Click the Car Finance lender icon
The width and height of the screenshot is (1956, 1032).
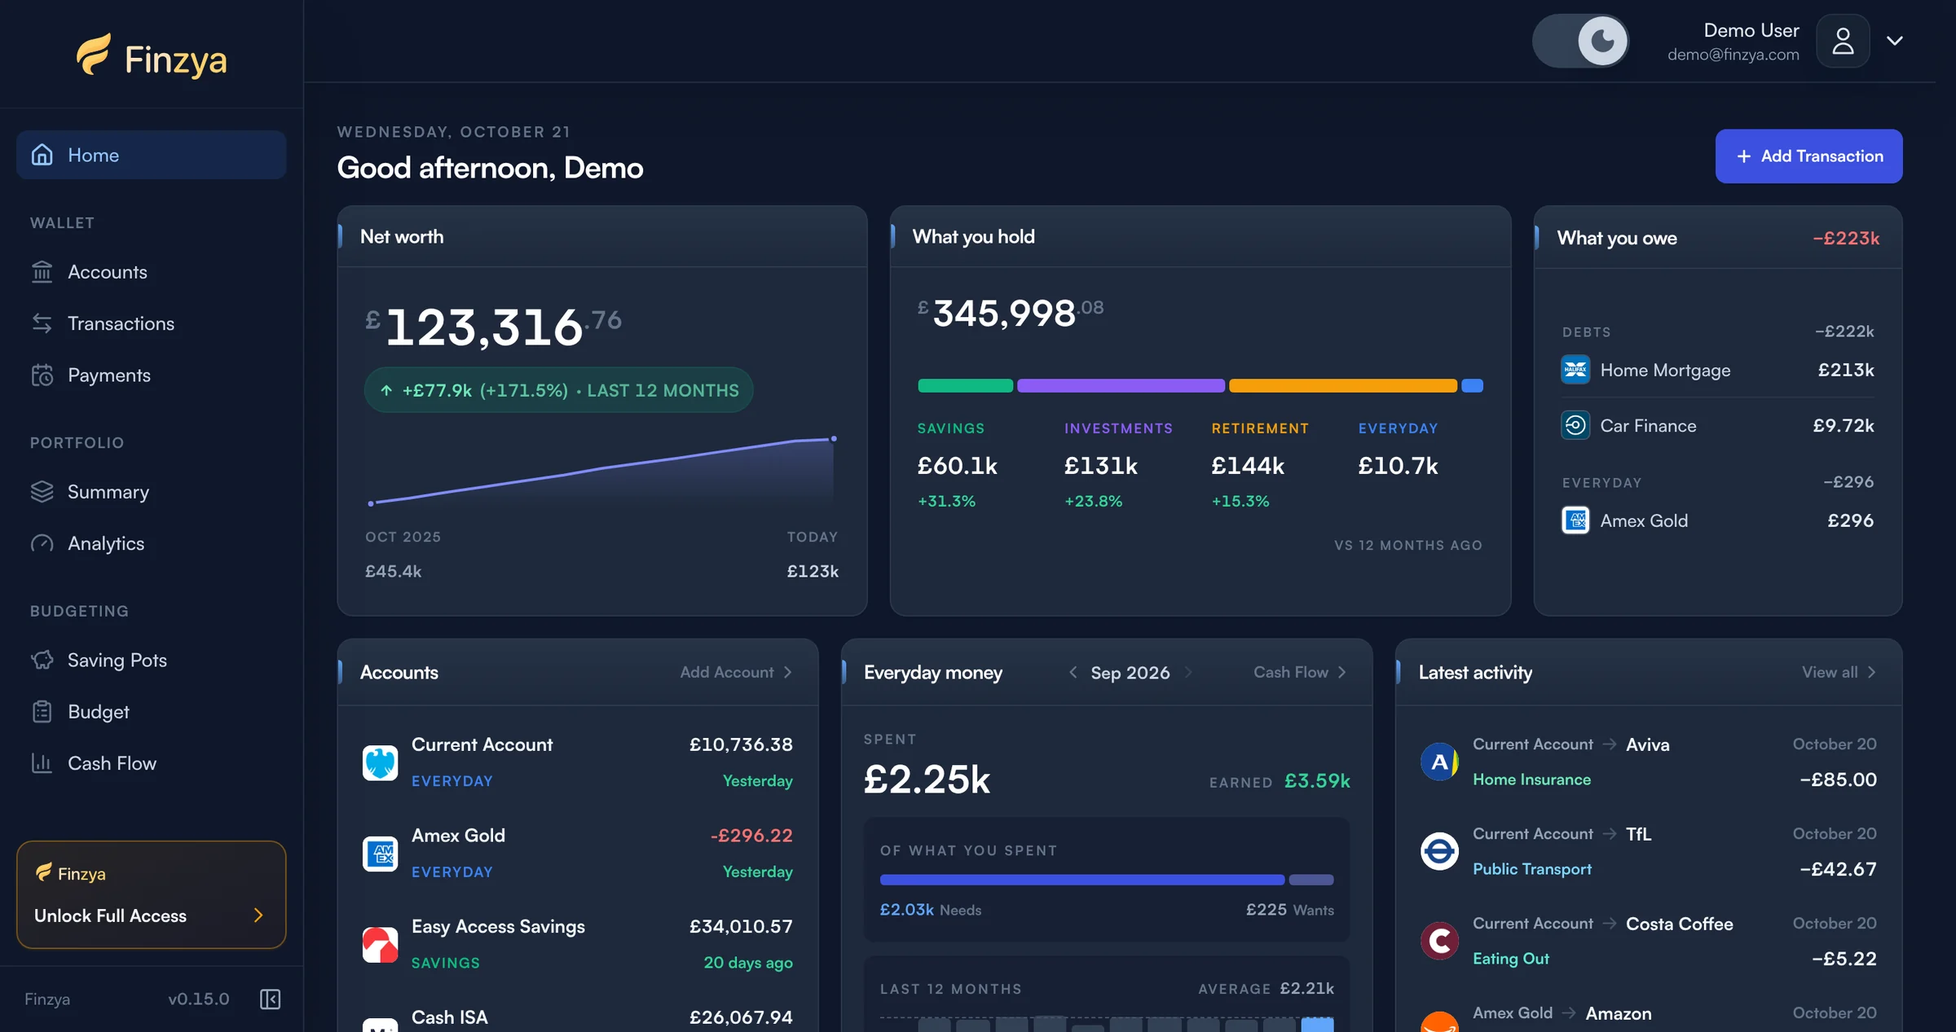[1575, 425]
